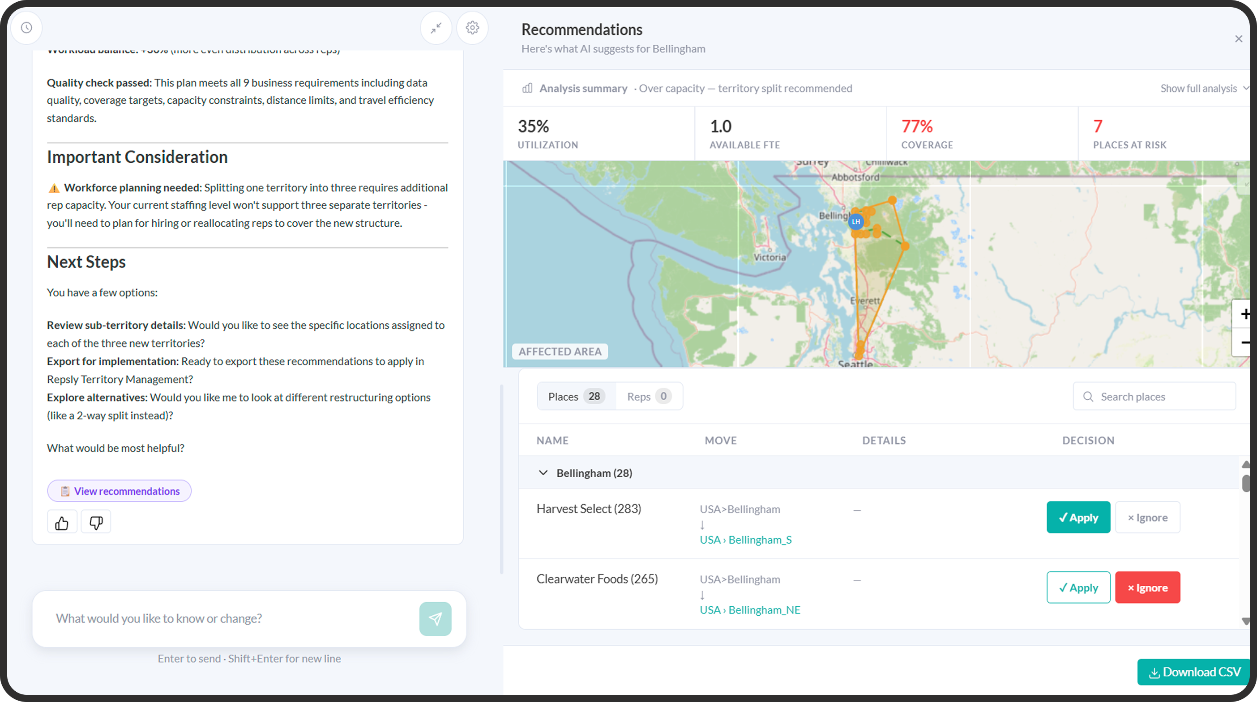The image size is (1257, 702).
Task: Focus the Search places field
Action: pos(1154,396)
